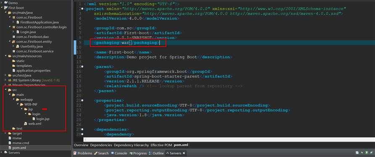Click the Problems view tab icon
The height and width of the screenshot is (157, 375).
(x=75, y=153)
